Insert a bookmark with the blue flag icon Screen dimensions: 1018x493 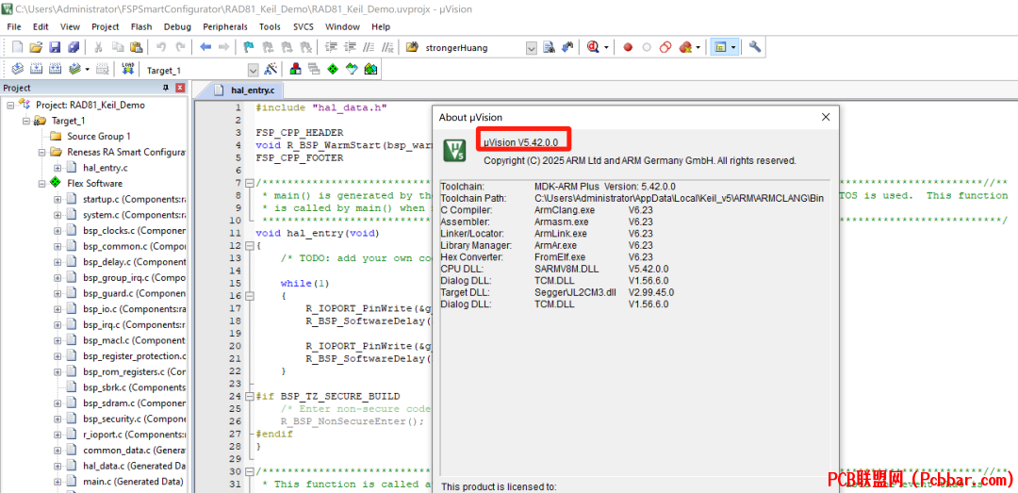(249, 47)
